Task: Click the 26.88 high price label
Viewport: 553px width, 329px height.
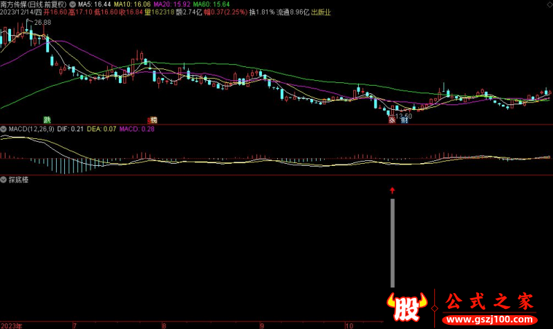Action: (x=43, y=23)
